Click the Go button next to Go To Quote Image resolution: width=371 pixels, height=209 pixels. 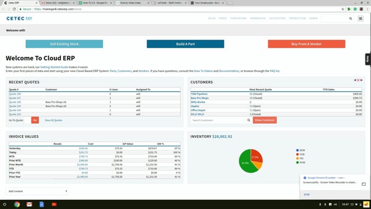point(35,120)
